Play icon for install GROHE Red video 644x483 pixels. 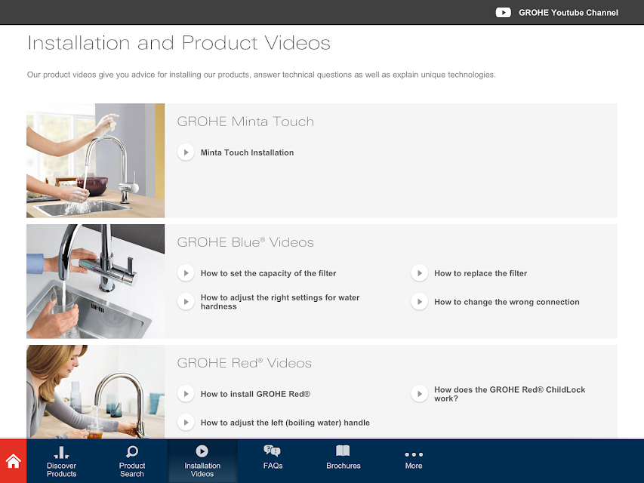tap(186, 394)
